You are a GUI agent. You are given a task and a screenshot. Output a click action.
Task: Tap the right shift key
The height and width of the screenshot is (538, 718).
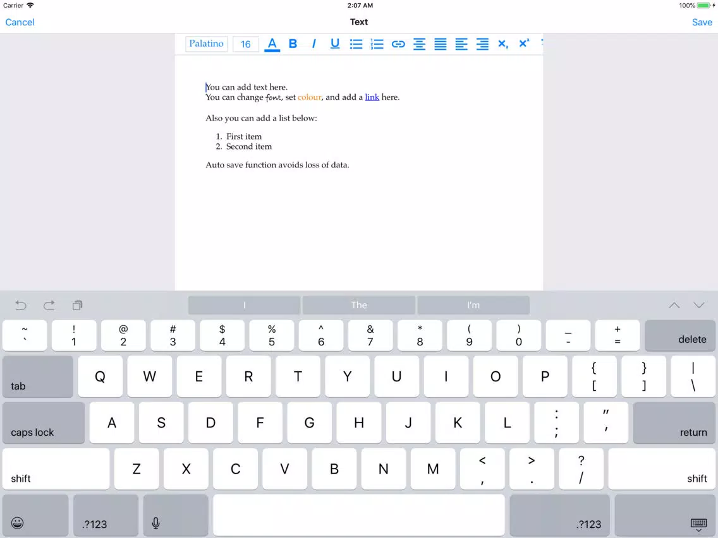662,469
